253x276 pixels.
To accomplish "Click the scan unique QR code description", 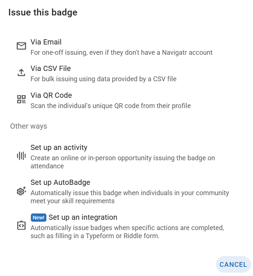I will [x=111, y=106].
